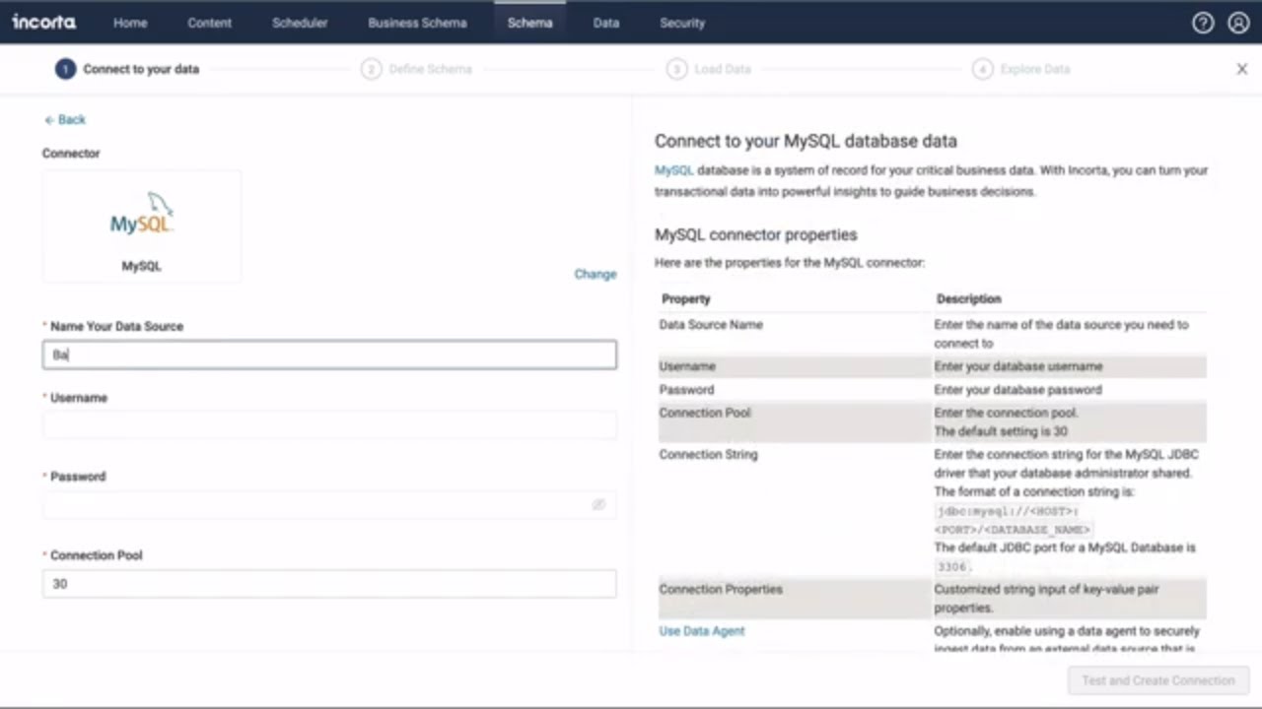The width and height of the screenshot is (1262, 709).
Task: Select step 2 Define Schema
Action: point(417,69)
